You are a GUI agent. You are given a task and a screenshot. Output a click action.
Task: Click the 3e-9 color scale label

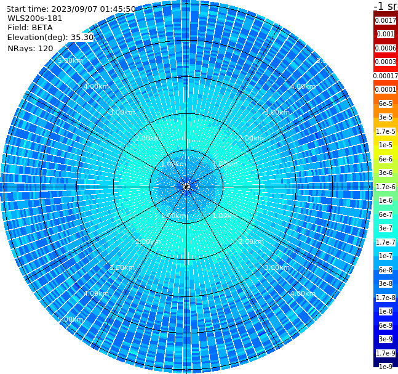[386, 339]
